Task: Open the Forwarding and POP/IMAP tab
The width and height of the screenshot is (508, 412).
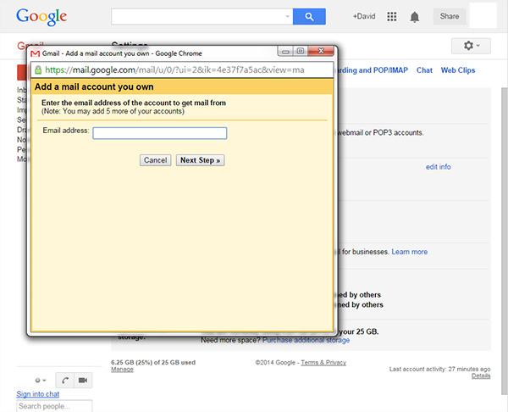Action: tap(372, 70)
